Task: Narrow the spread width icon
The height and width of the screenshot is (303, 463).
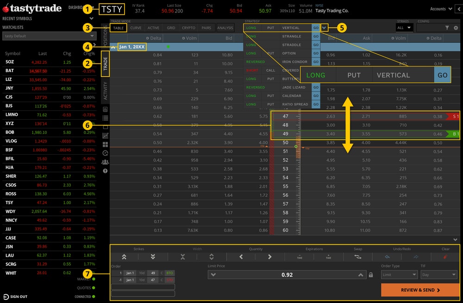Action: pyautogui.click(x=183, y=257)
